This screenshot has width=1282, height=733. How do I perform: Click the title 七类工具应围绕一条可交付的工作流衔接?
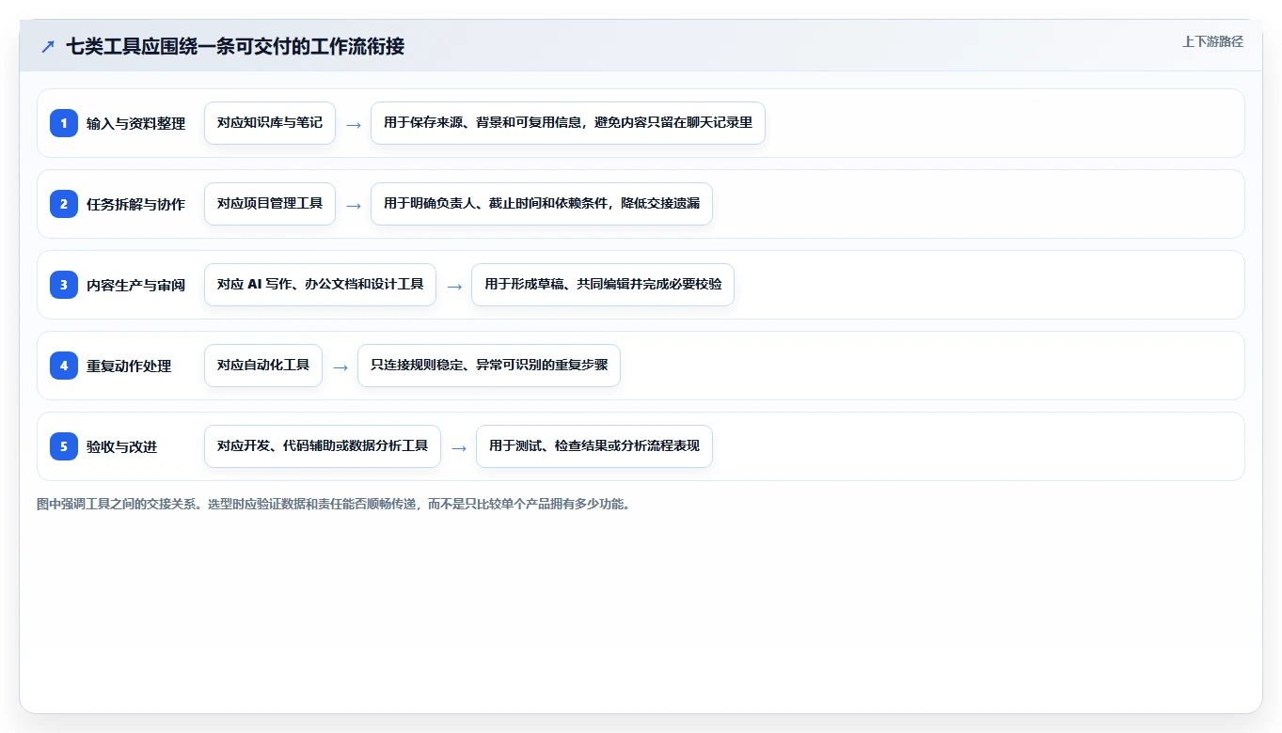[235, 46]
